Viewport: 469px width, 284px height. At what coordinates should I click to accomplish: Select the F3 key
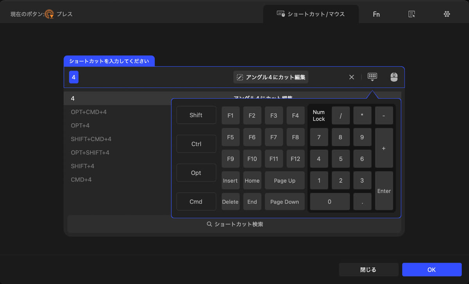(274, 115)
